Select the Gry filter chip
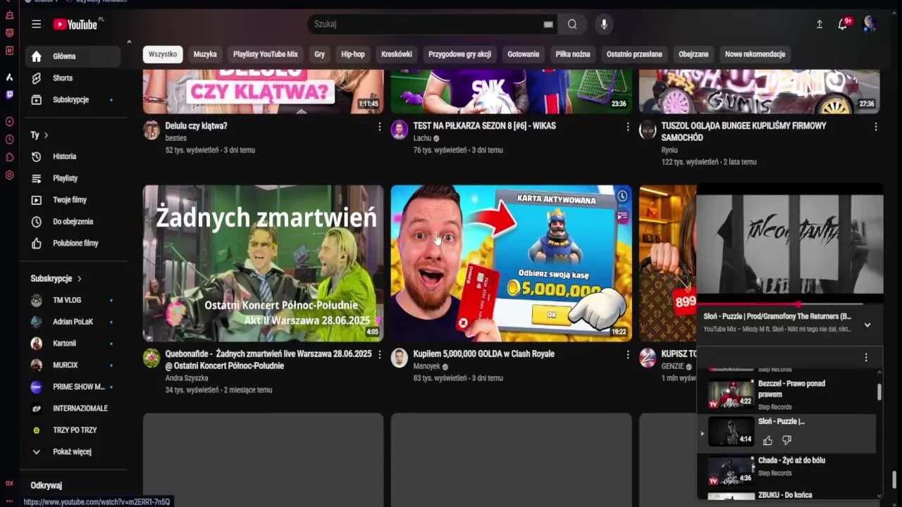This screenshot has width=902, height=507. (320, 54)
